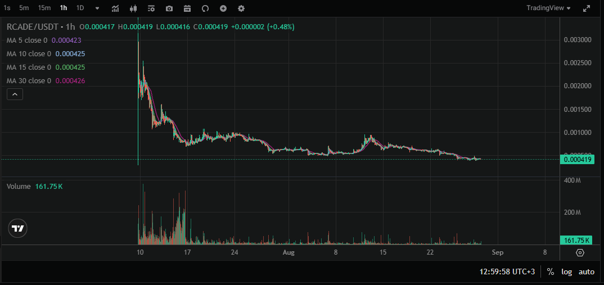Click the reset chart icon

pos(205,8)
